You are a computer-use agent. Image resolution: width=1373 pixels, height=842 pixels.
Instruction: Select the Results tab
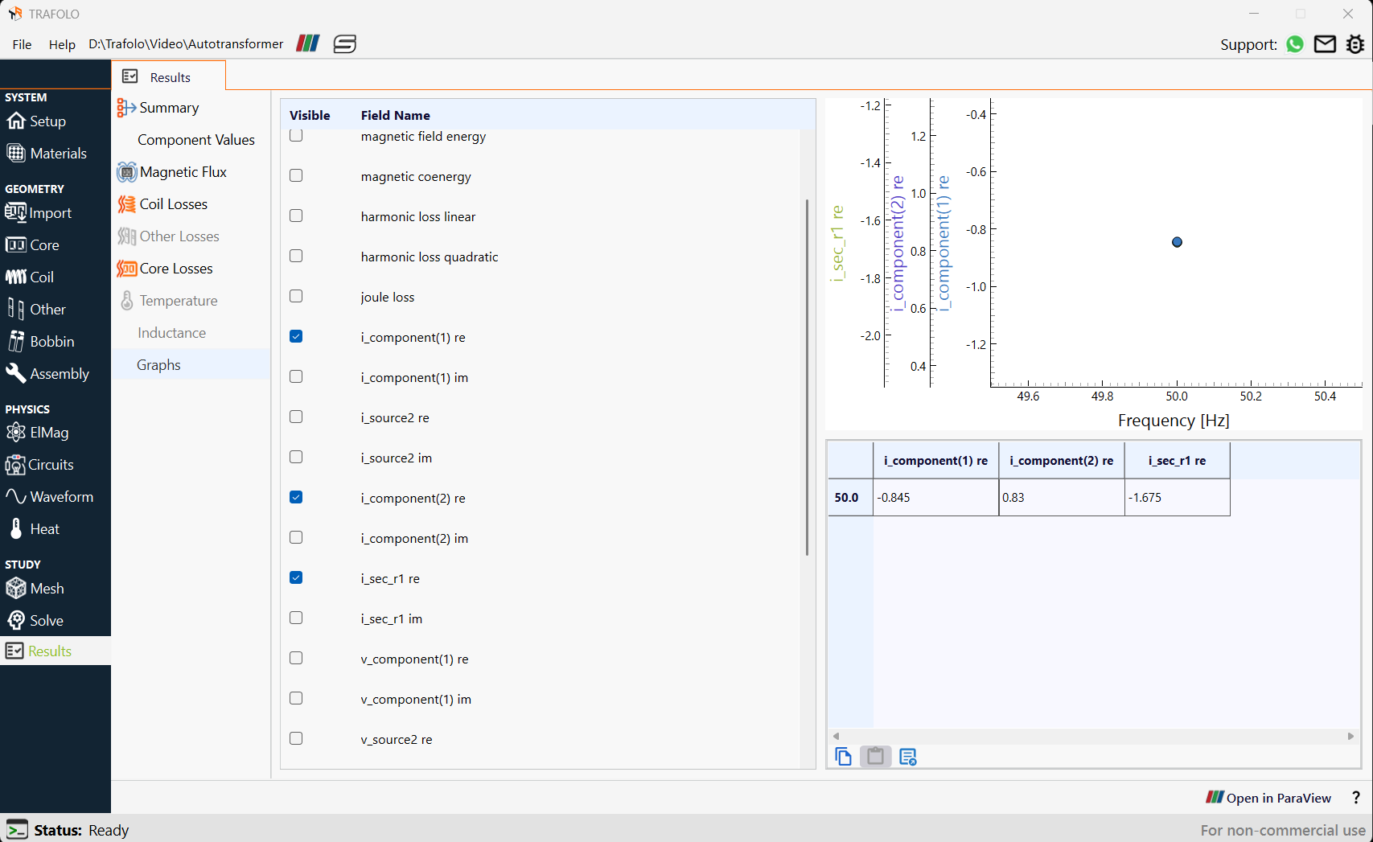[168, 76]
